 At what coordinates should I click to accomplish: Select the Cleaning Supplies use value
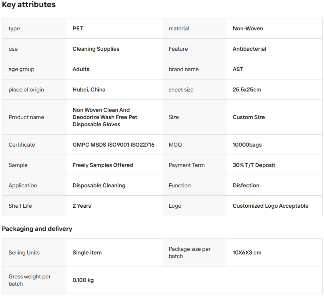[x=96, y=49]
